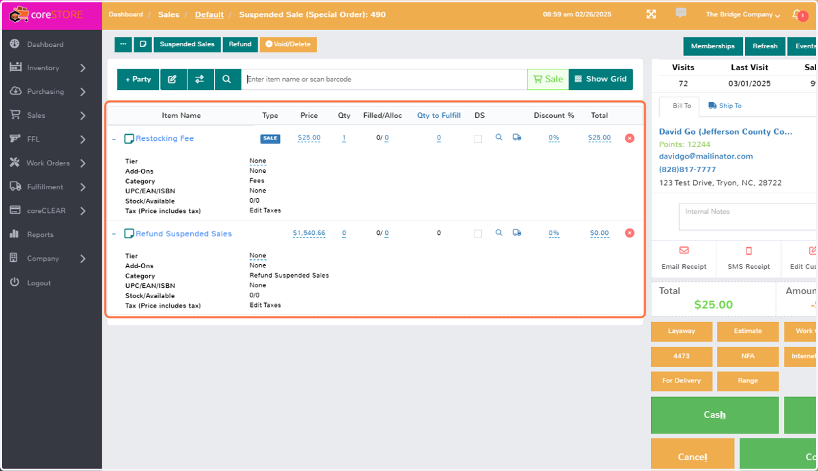Toggle the Sale mode button

[x=547, y=79]
